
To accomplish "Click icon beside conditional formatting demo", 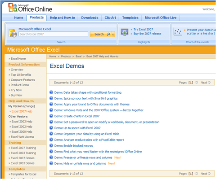I will [x=51, y=92].
